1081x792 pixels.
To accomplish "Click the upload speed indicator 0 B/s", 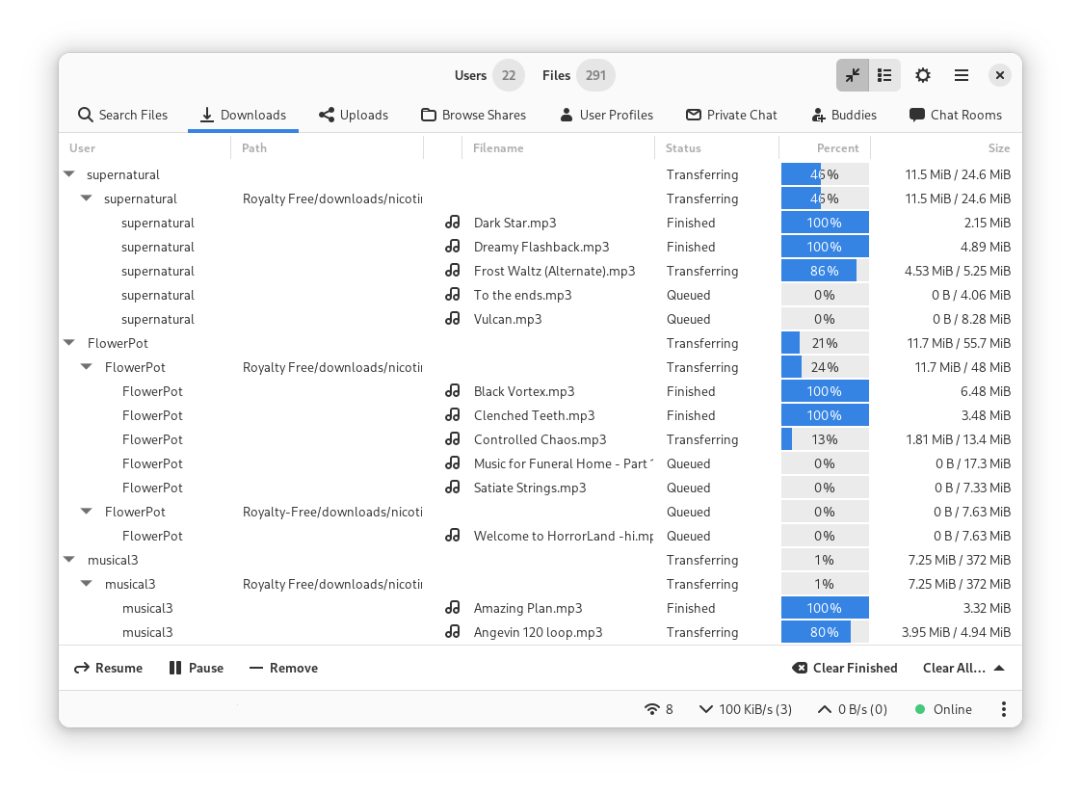I will click(852, 709).
